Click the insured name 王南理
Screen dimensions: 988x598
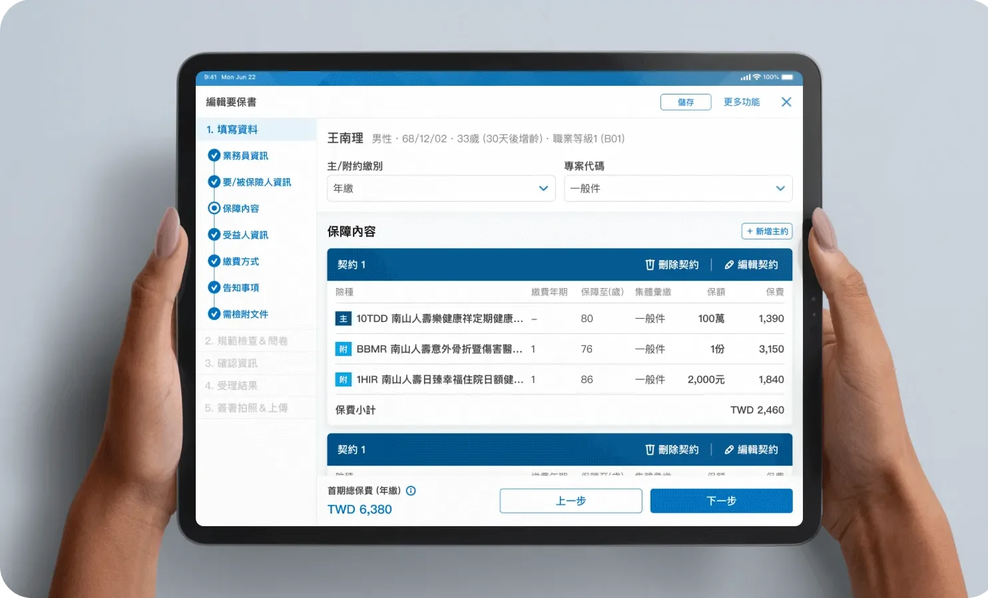point(345,138)
